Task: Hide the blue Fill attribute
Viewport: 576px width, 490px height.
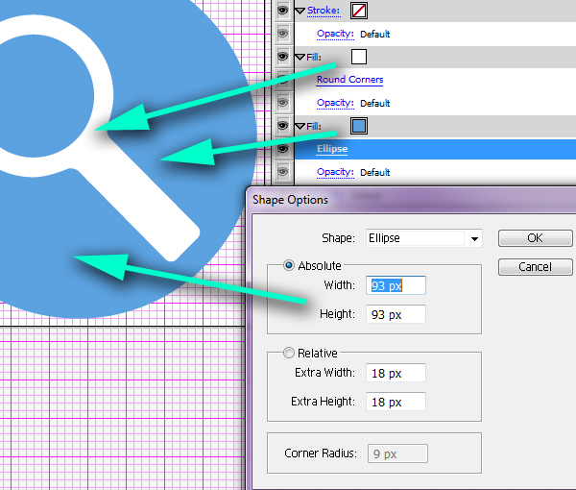Action: 282,126
